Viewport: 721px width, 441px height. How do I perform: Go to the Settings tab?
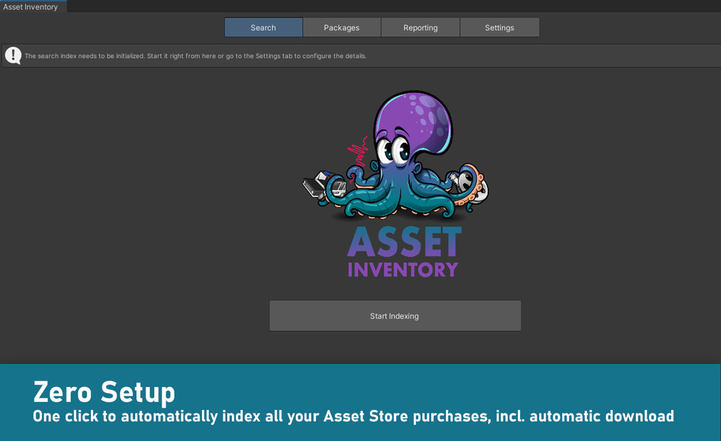coord(499,28)
